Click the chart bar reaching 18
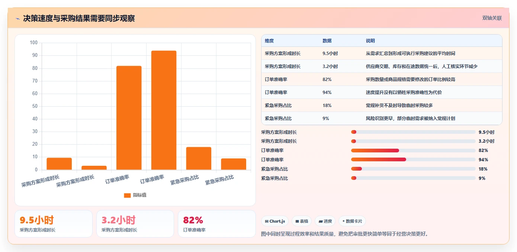 click(x=199, y=158)
